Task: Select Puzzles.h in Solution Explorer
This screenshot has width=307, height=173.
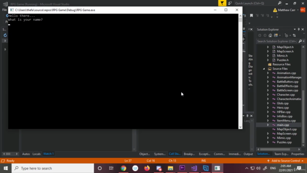Action: [x=283, y=60]
